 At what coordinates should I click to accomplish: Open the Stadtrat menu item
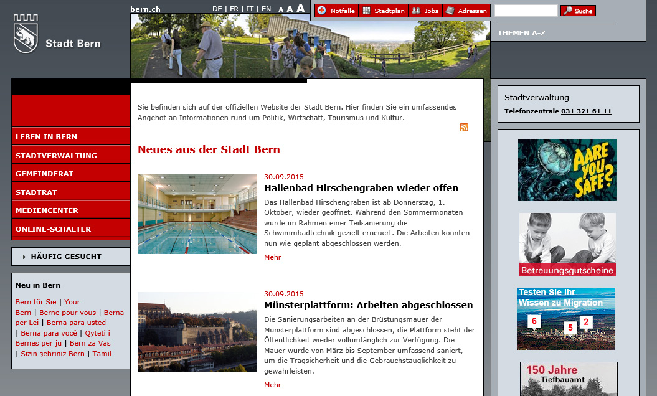(x=71, y=192)
